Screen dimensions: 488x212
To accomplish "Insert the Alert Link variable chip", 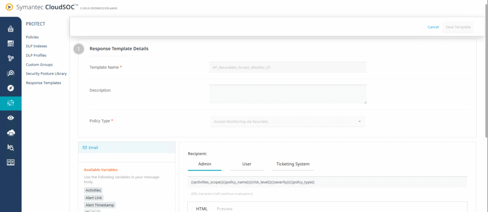I will (93, 198).
